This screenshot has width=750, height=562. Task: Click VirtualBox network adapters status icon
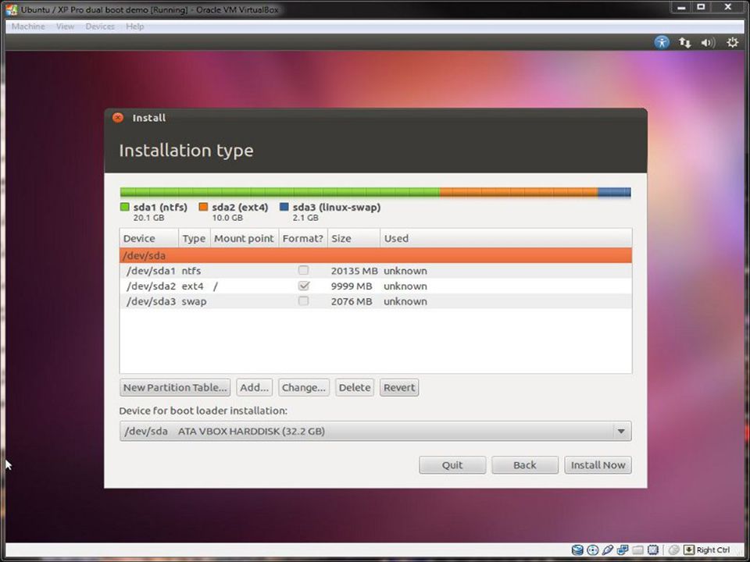623,550
